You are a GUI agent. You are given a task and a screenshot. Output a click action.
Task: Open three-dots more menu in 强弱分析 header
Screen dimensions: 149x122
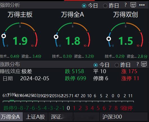pos(142,5)
